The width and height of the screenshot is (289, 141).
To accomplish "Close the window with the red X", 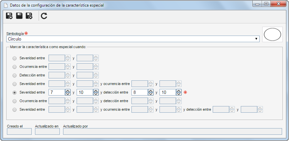I will coord(279,4).
